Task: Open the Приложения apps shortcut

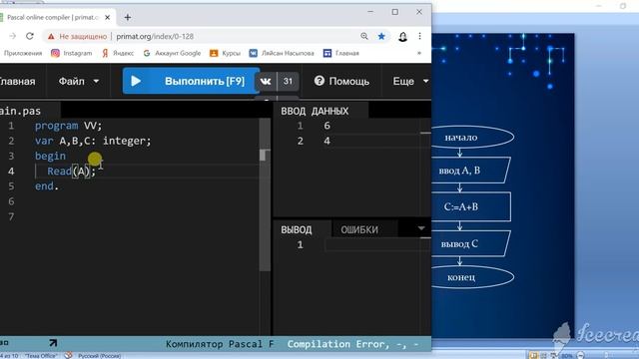Action: (22, 53)
